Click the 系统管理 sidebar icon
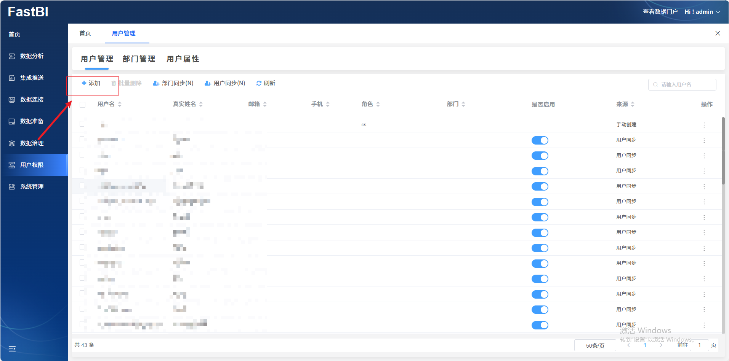The width and height of the screenshot is (729, 361). [12, 187]
